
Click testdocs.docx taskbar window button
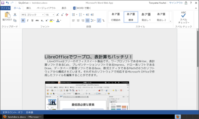23,117
